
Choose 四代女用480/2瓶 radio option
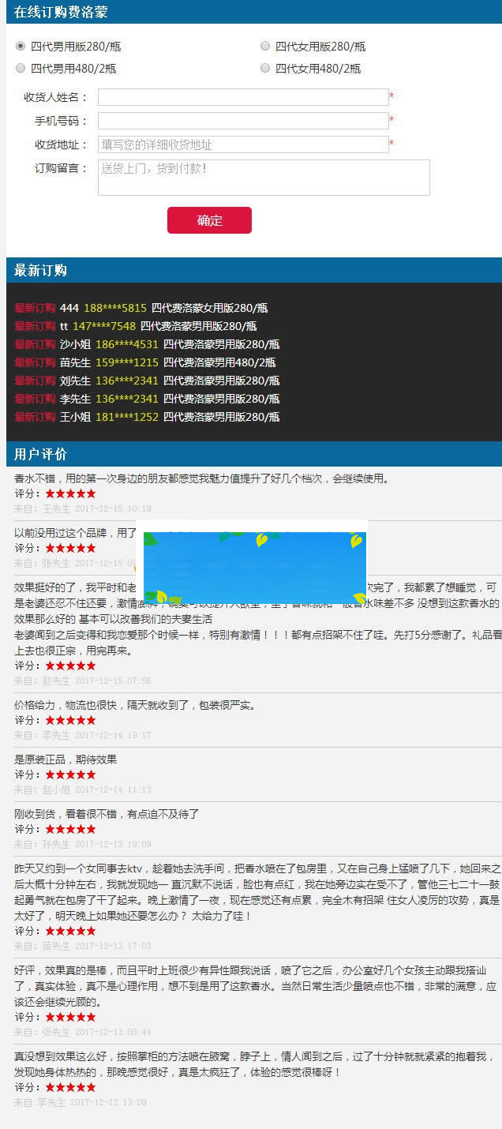click(x=265, y=69)
